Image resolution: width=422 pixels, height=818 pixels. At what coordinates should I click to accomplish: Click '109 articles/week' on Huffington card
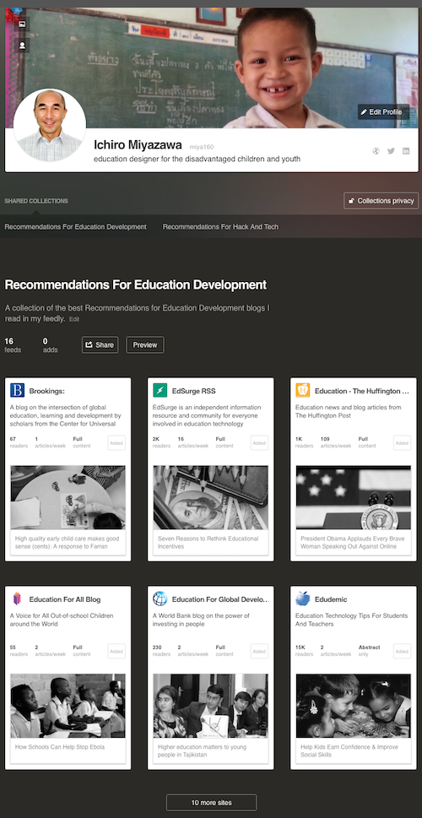coord(335,442)
